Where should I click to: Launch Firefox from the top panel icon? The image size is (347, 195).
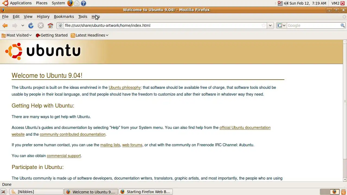click(70, 3)
